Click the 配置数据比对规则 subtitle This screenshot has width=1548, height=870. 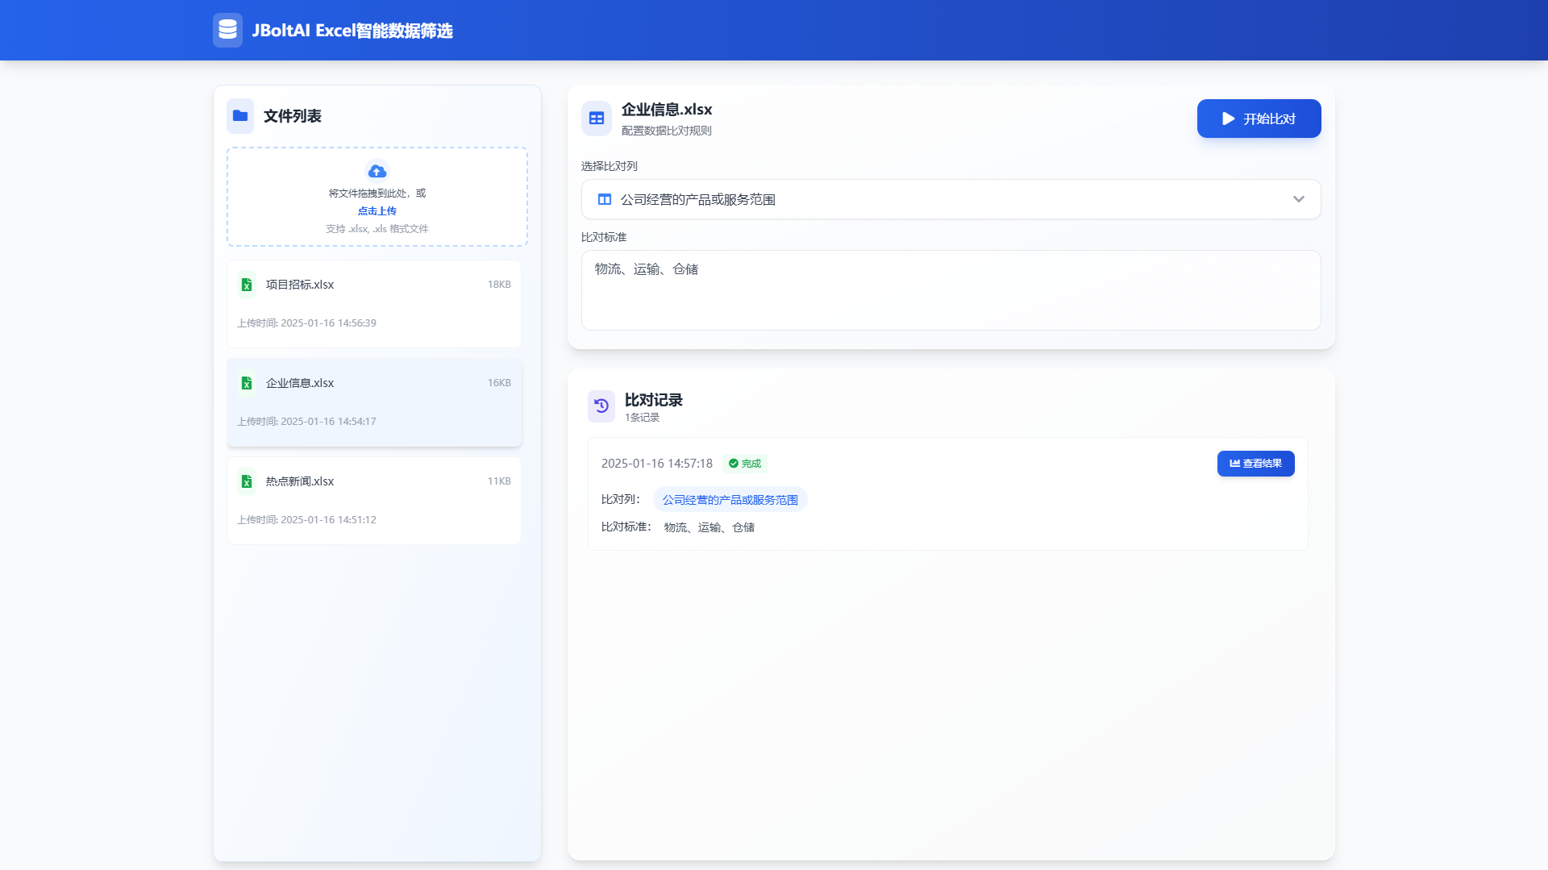[667, 131]
